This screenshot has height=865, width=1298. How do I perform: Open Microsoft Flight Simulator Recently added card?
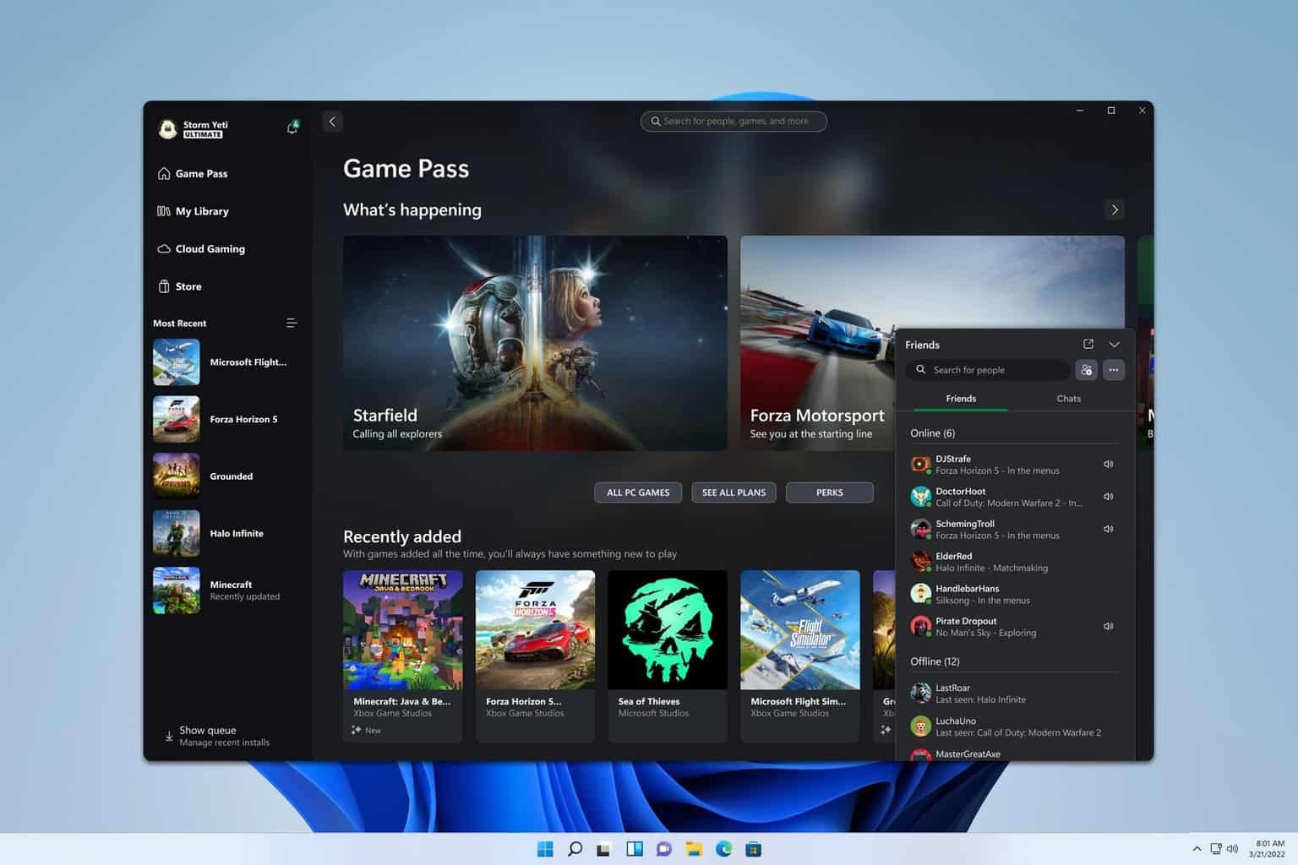(800, 656)
